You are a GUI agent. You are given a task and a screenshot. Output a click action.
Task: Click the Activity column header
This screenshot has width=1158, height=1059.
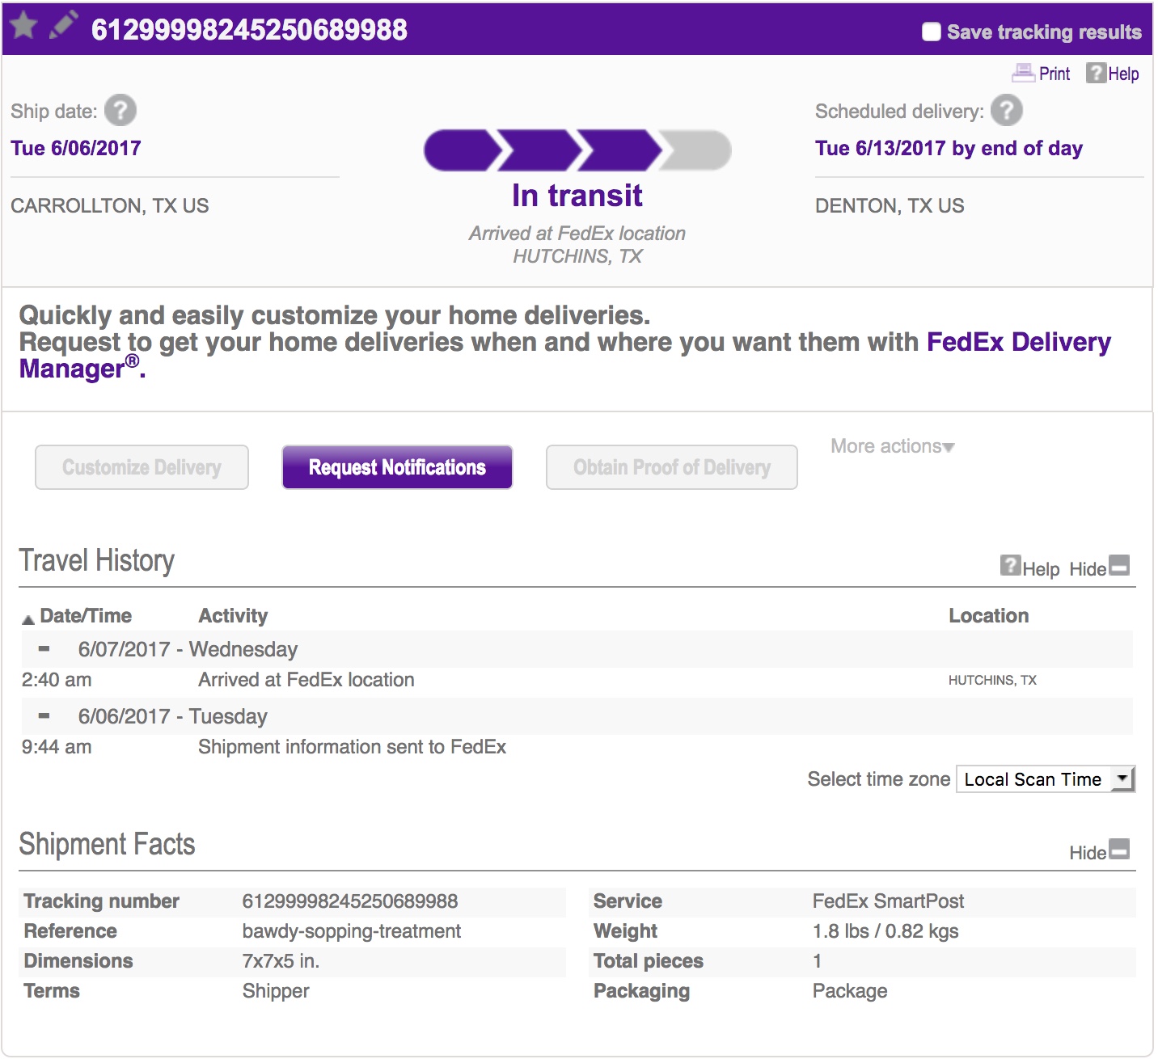click(x=233, y=616)
